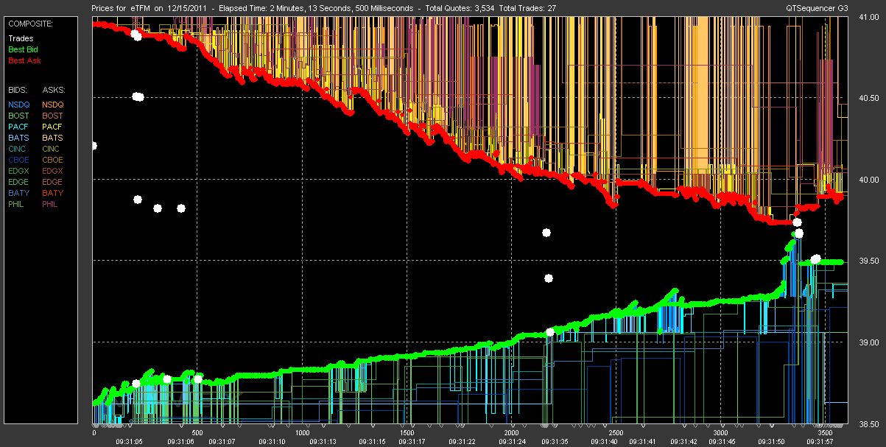886x447 pixels.
Task: Click PACF under the BIDS column
Action: [x=19, y=127]
